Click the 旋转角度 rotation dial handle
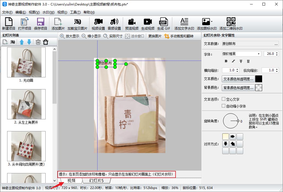Image resolution: width=283 pixels, height=192 pixels. 238,121
